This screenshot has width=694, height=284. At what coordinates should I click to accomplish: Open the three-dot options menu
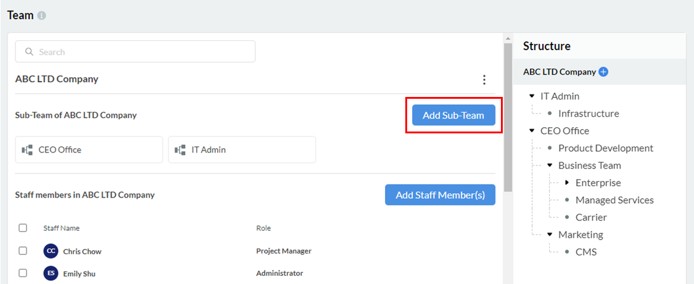point(484,80)
